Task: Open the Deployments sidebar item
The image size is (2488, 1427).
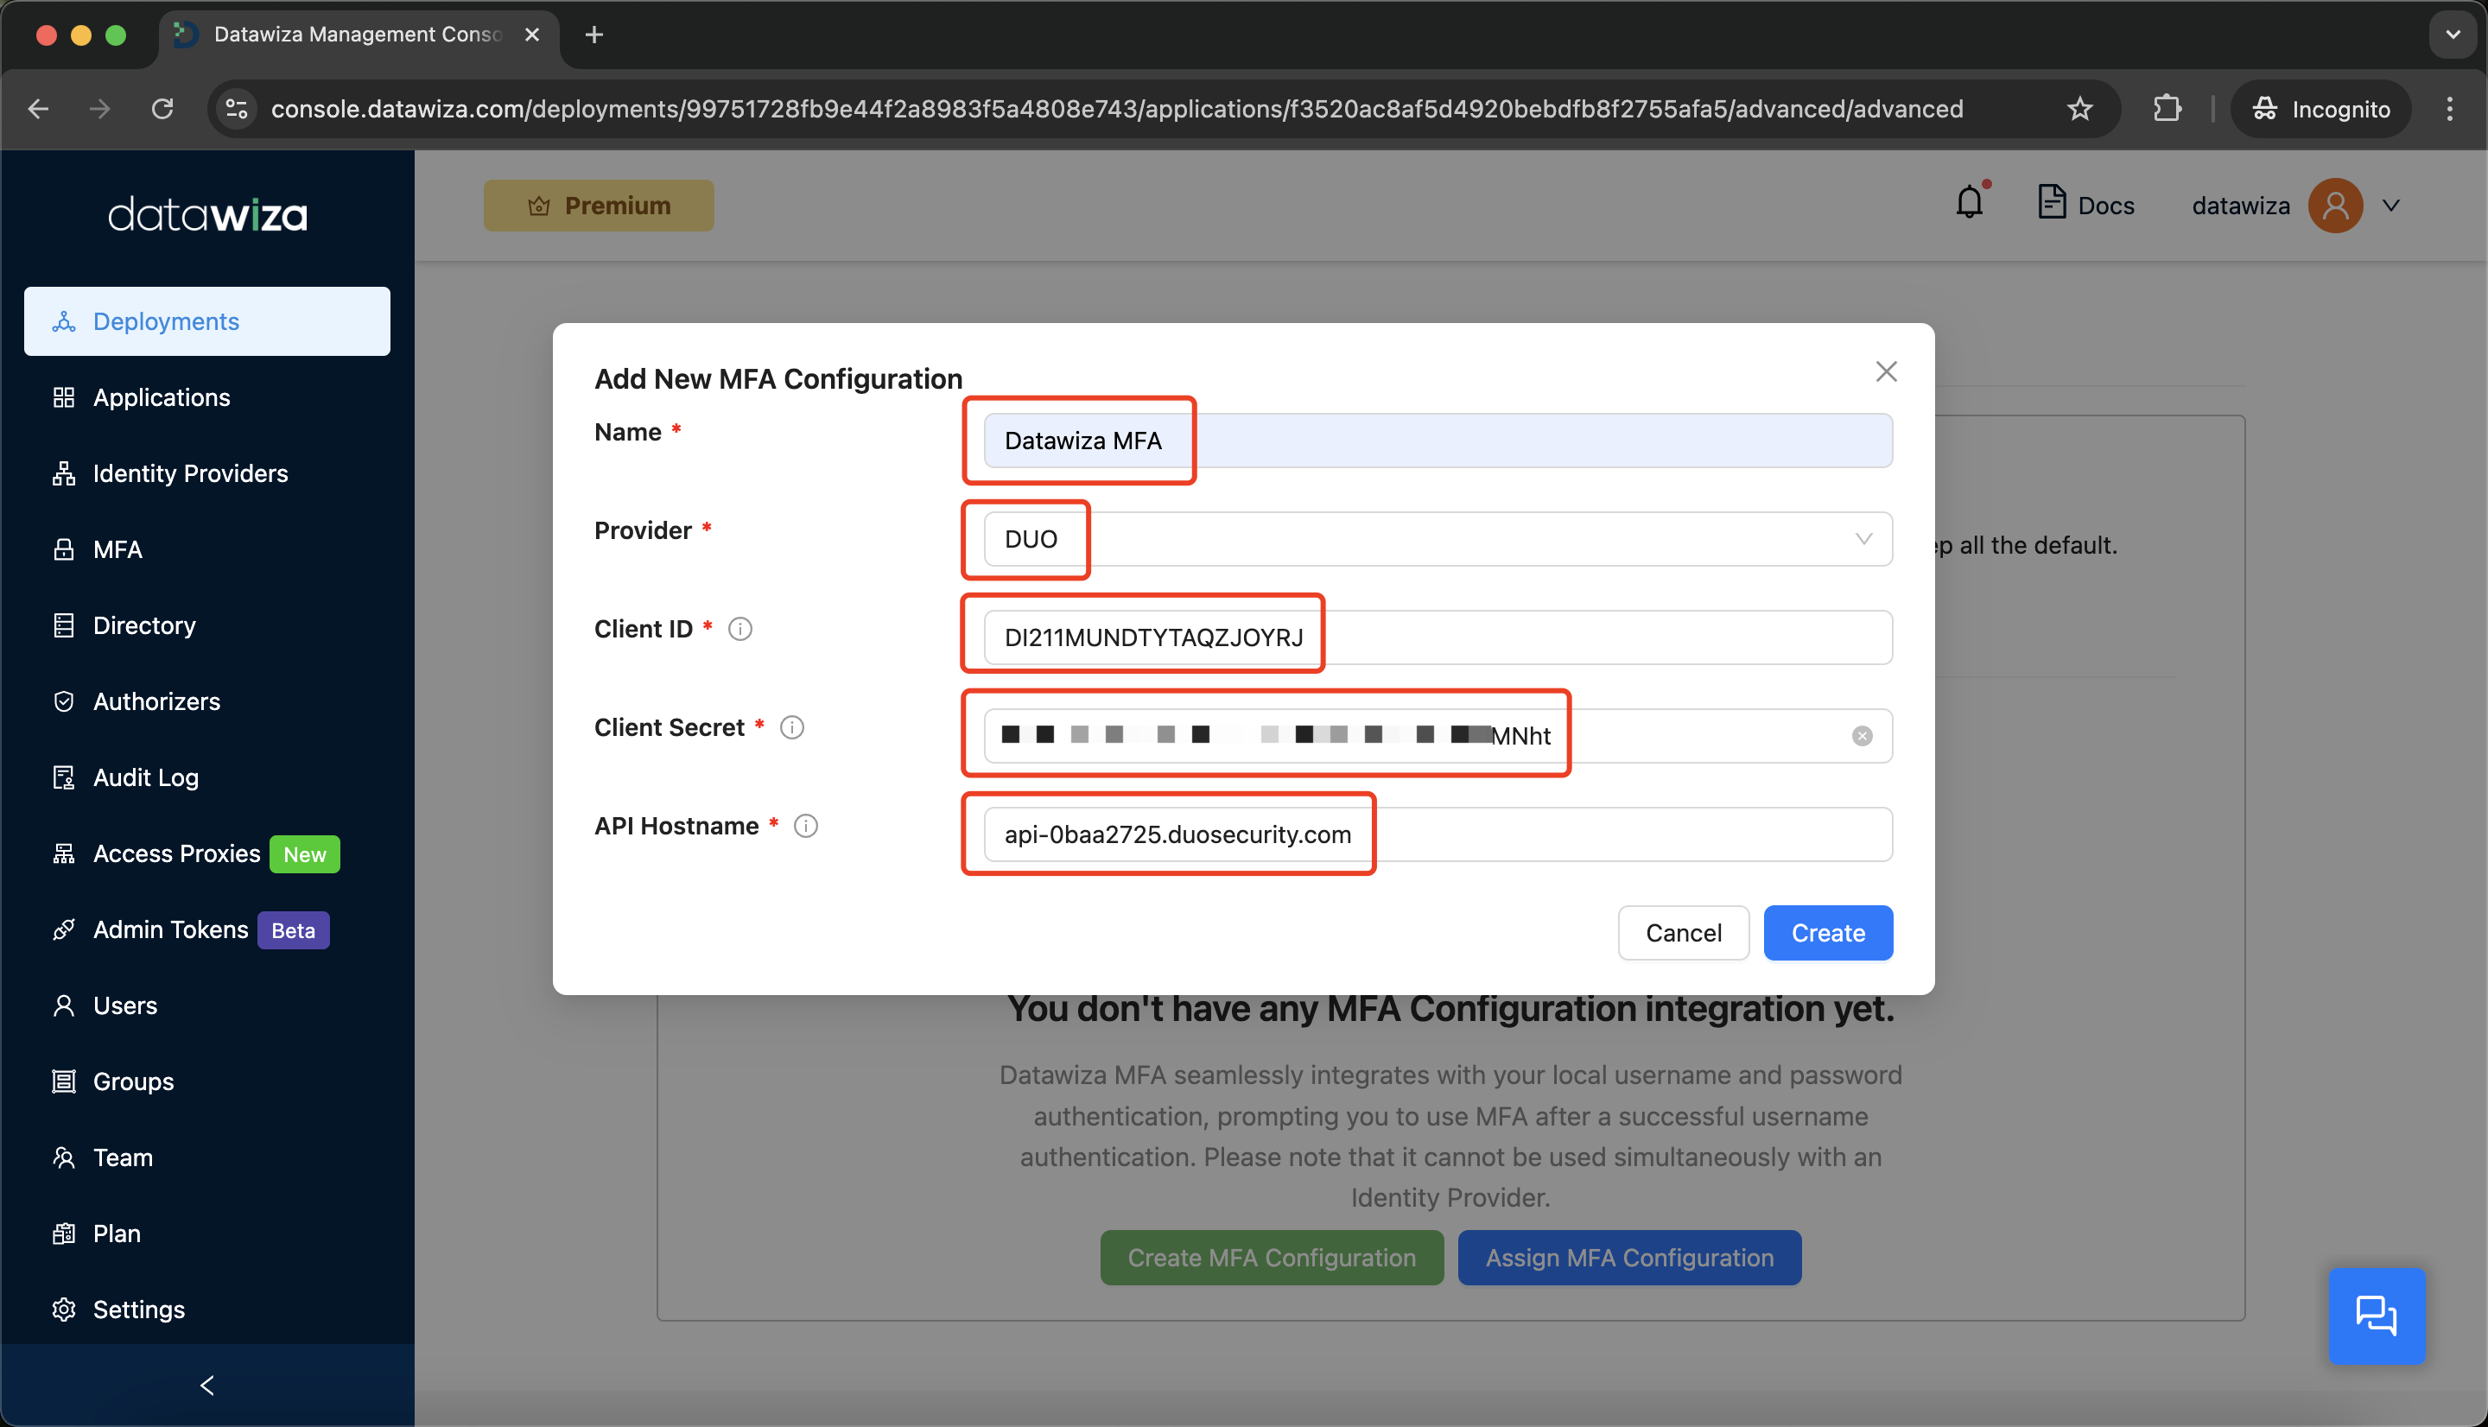Action: (x=206, y=321)
